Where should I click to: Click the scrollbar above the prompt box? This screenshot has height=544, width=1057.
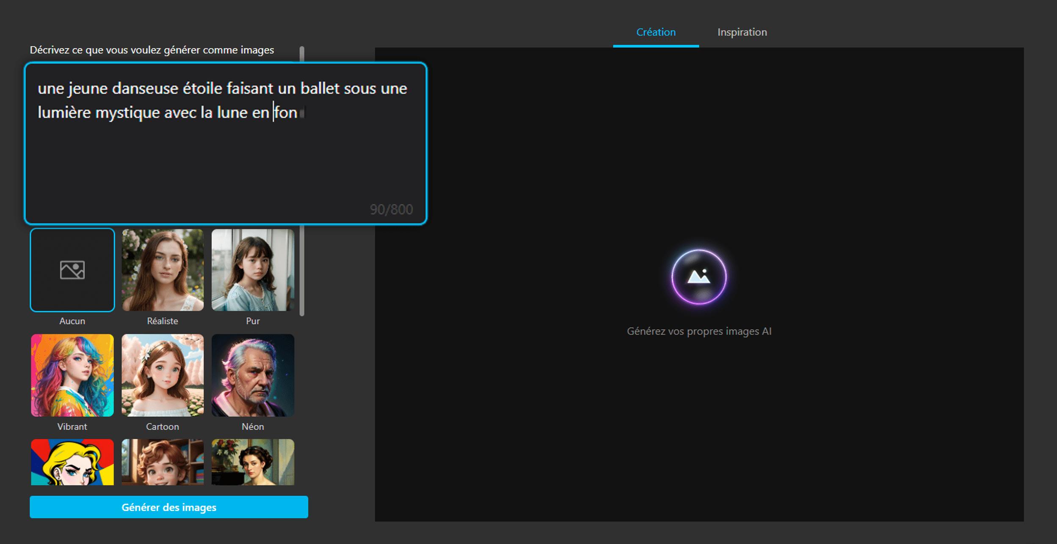(302, 54)
